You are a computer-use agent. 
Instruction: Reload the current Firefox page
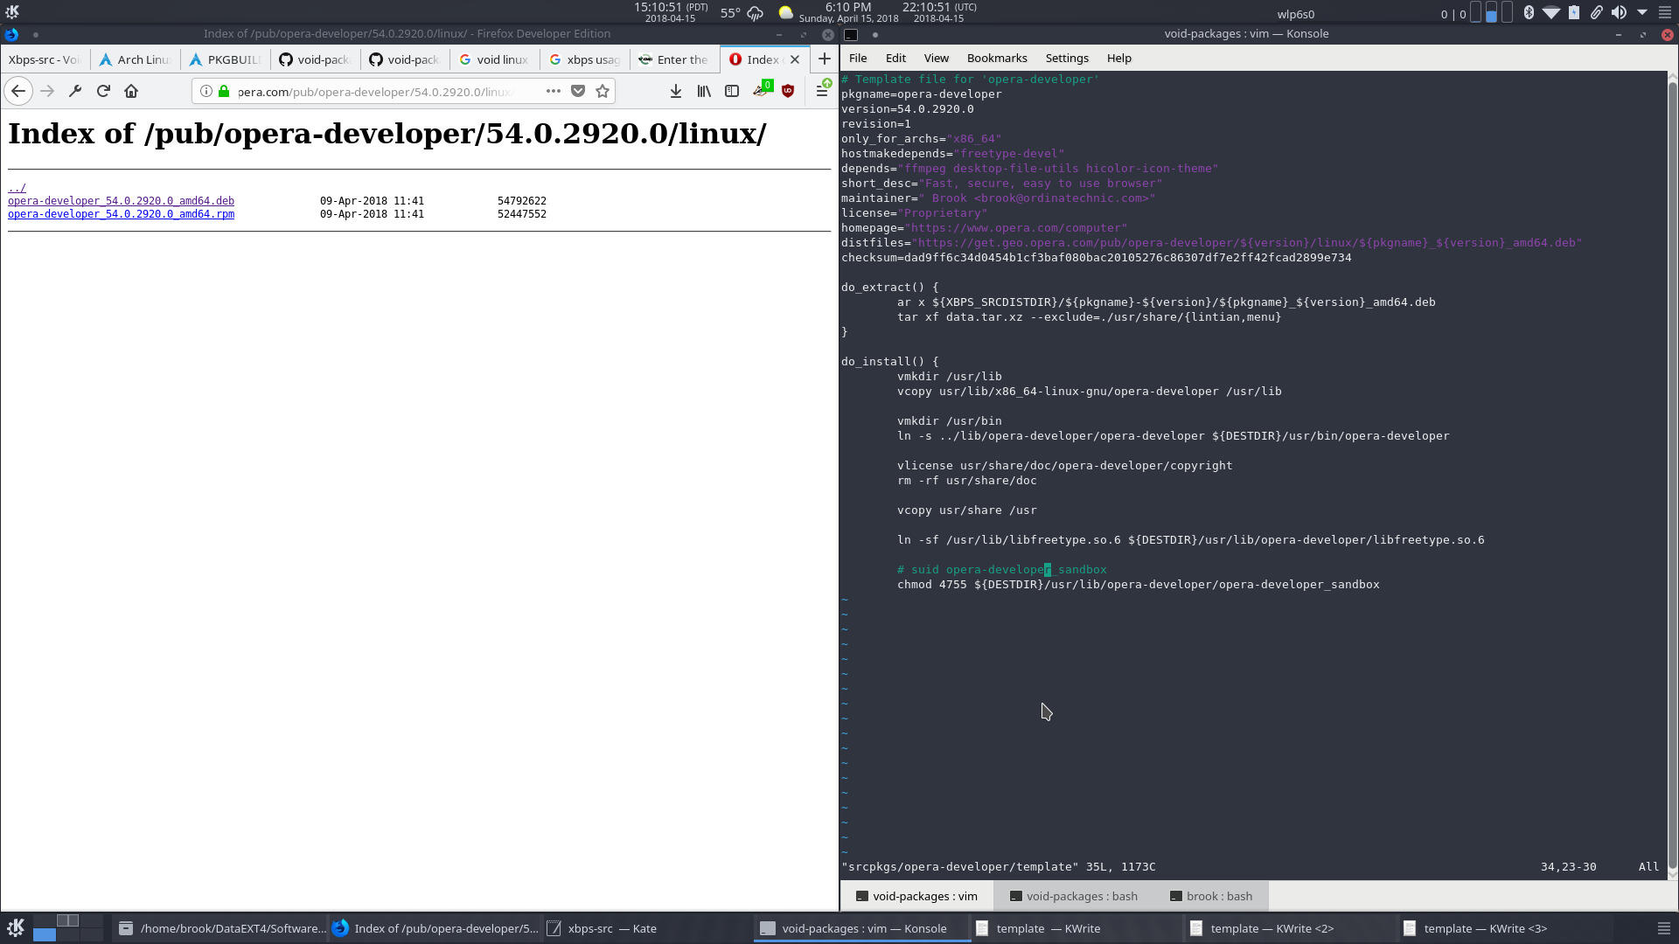(103, 91)
